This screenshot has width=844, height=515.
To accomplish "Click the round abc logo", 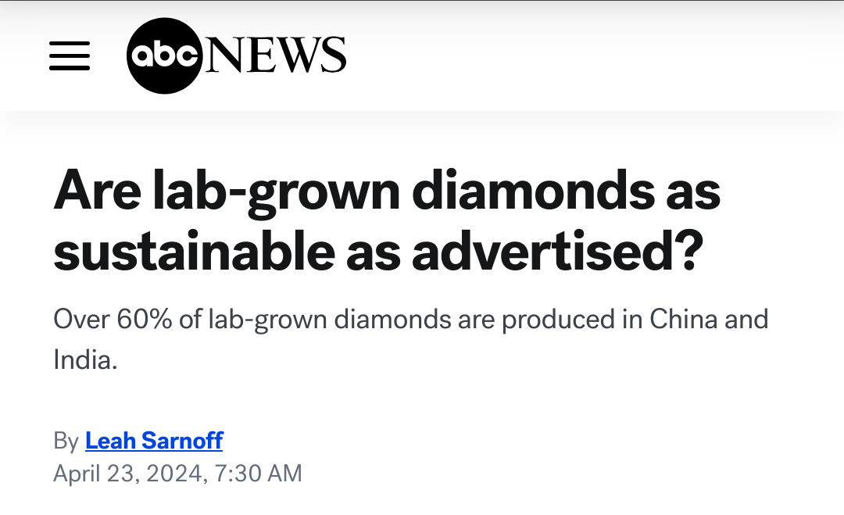I will coord(165,55).
